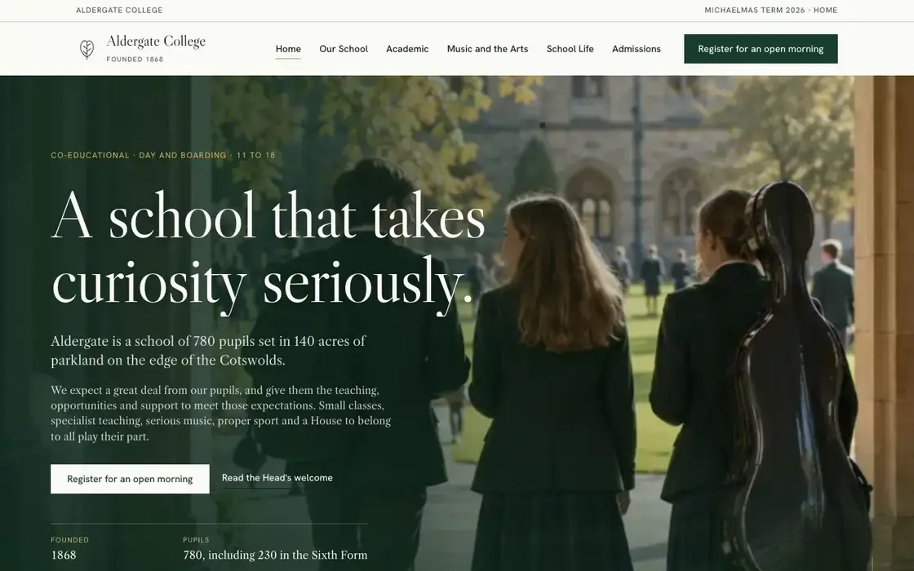Click ALDERGATE COLLEGE text in top bar
The height and width of the screenshot is (571, 914).
[119, 10]
